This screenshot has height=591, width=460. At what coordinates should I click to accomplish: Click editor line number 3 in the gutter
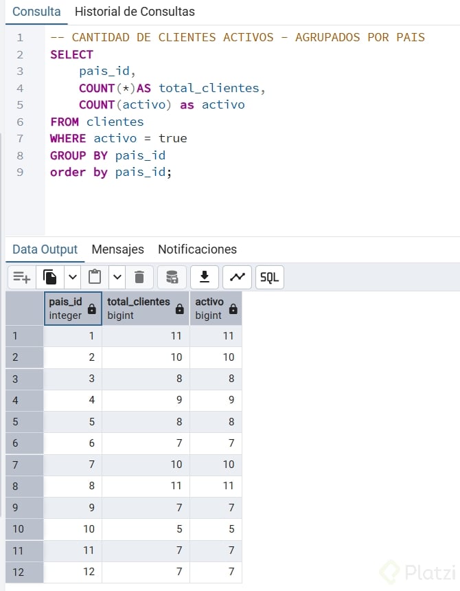click(x=20, y=71)
